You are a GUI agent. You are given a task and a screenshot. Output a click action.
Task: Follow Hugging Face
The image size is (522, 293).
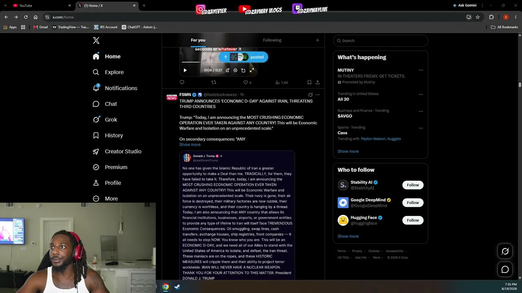(x=413, y=220)
